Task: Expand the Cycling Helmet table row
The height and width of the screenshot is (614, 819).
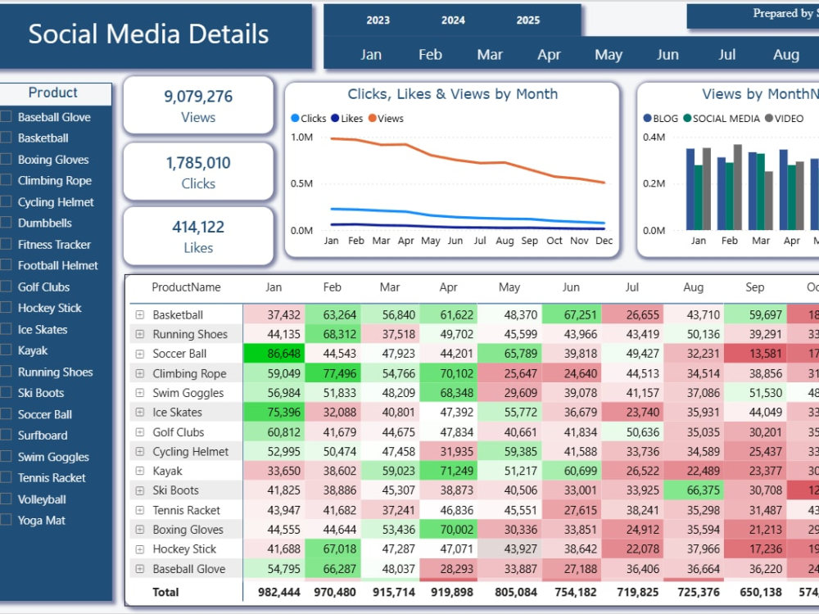Action: pos(139,451)
